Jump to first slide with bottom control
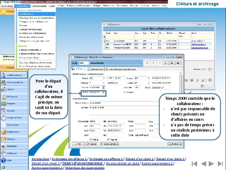This screenshot has height=170, width=226. point(194,164)
